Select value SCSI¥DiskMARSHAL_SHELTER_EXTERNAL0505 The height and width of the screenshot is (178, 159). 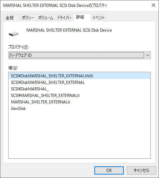pos(79,76)
